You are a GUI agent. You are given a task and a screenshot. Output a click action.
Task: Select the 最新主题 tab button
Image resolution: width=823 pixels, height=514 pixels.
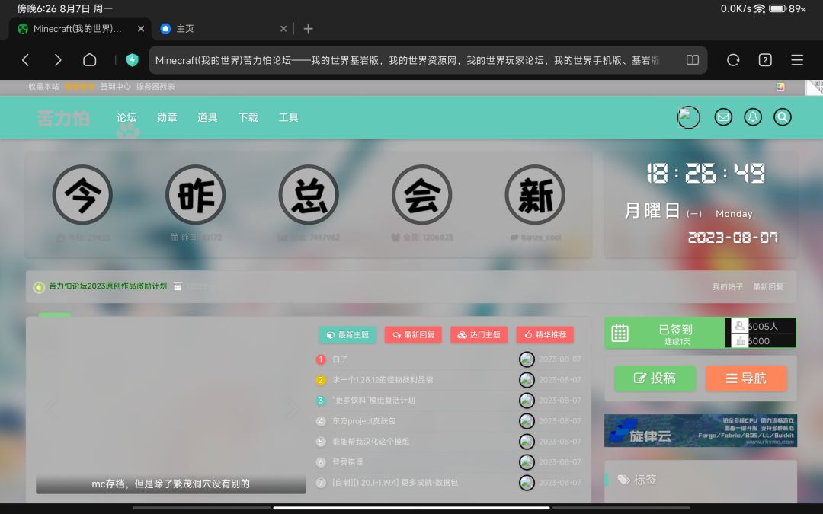pyautogui.click(x=347, y=334)
